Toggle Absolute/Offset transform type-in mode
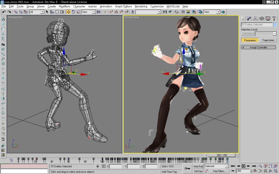The image size is (279, 174). (x=104, y=166)
